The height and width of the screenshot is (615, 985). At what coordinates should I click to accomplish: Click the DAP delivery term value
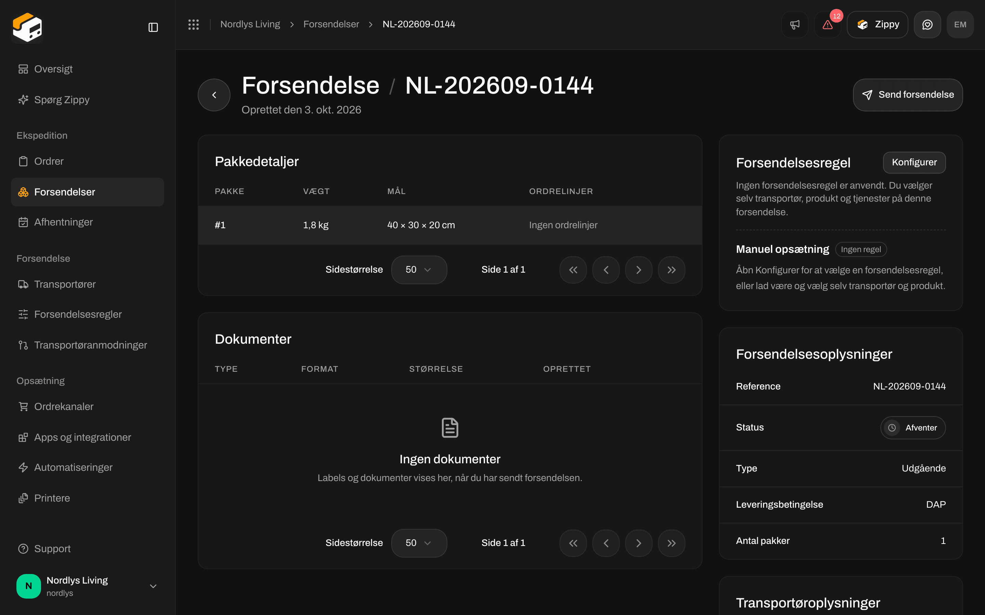click(936, 504)
